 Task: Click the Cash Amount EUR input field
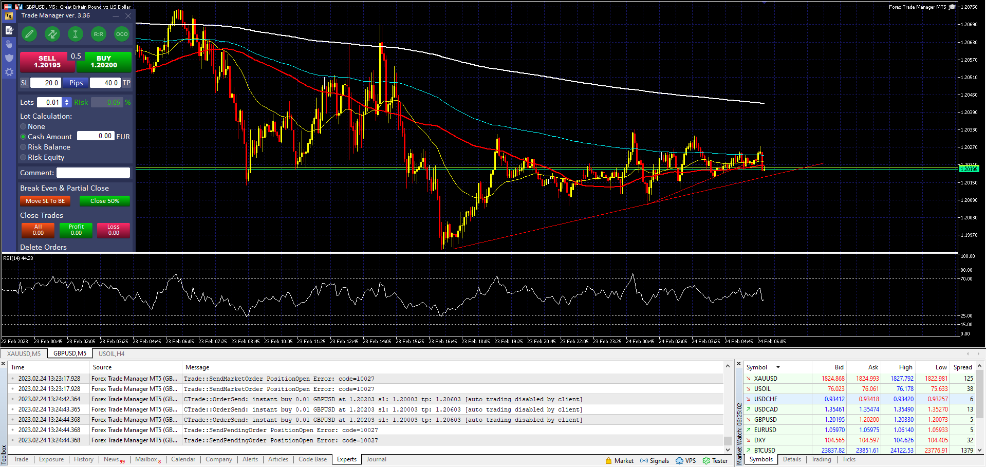[x=96, y=136]
